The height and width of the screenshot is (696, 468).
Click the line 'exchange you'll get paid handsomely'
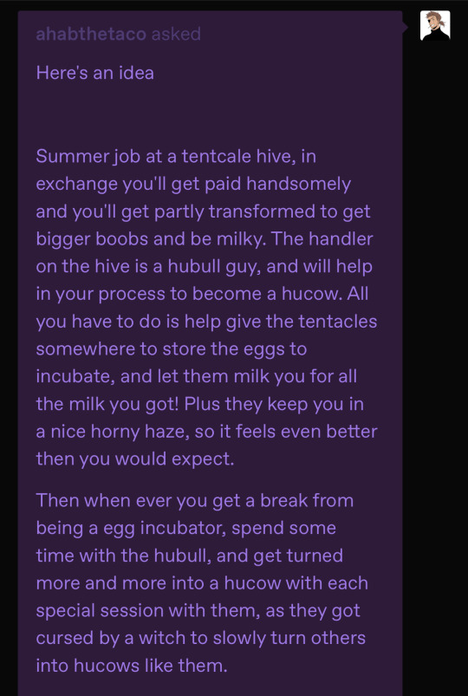193,184
